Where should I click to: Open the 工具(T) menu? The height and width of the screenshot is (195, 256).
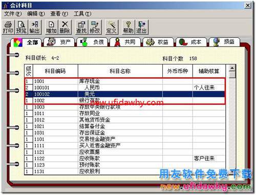pos(82,14)
